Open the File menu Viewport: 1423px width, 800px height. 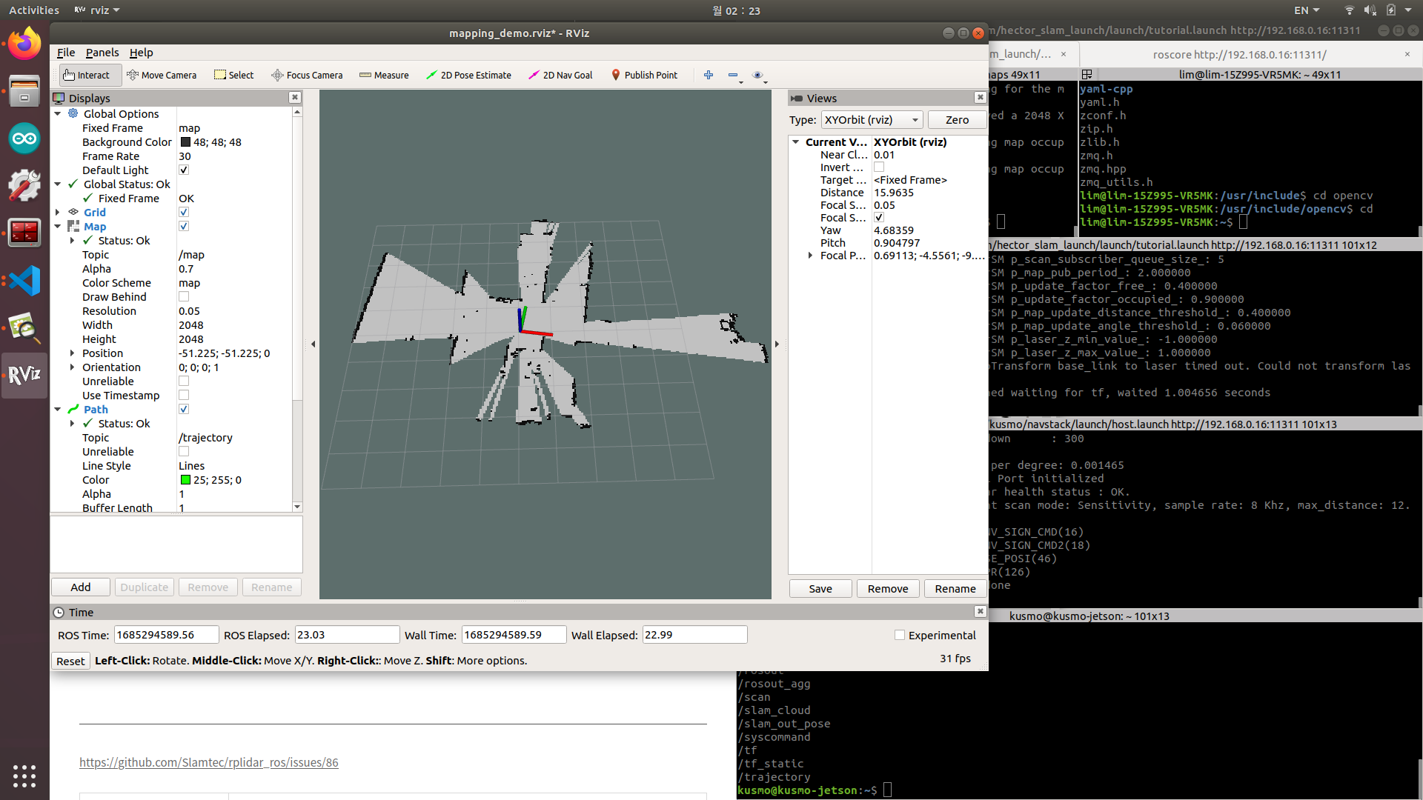(x=66, y=53)
